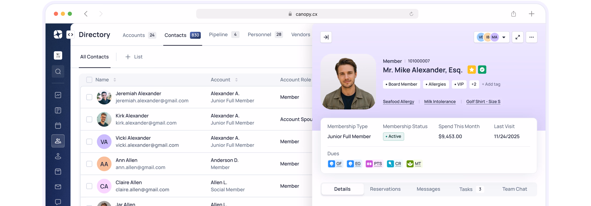Click the browser address bar

tap(307, 14)
